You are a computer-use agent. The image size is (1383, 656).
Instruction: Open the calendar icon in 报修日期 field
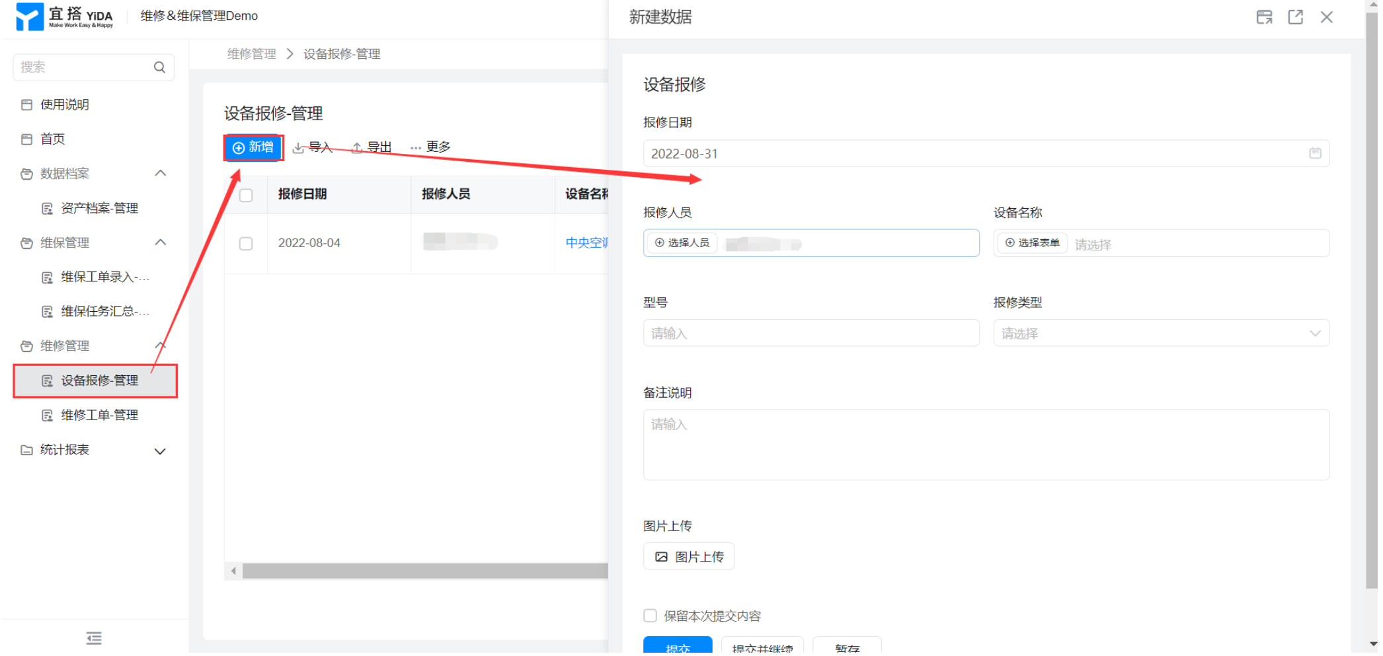[x=1314, y=153]
